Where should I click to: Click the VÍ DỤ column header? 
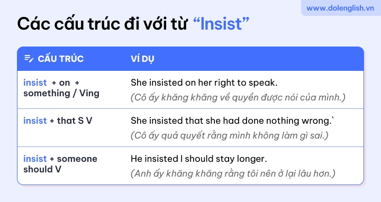tap(142, 59)
